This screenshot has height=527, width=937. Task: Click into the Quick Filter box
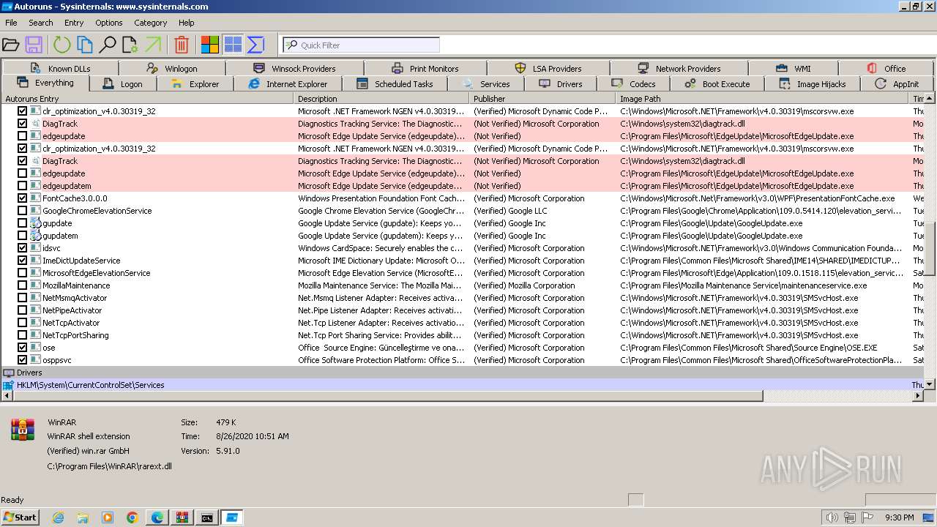[362, 45]
